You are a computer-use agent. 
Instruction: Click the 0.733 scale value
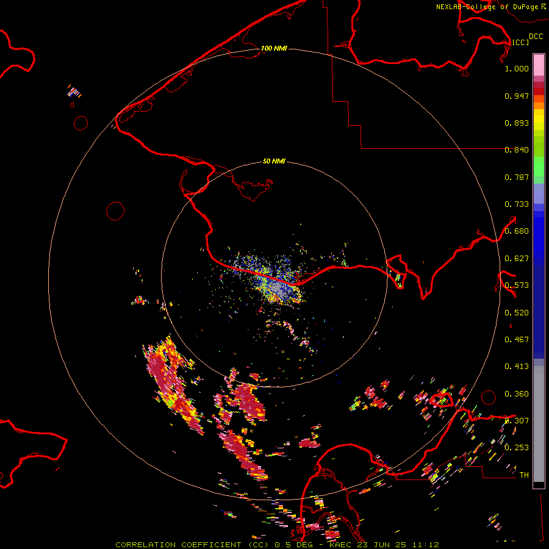click(x=517, y=204)
